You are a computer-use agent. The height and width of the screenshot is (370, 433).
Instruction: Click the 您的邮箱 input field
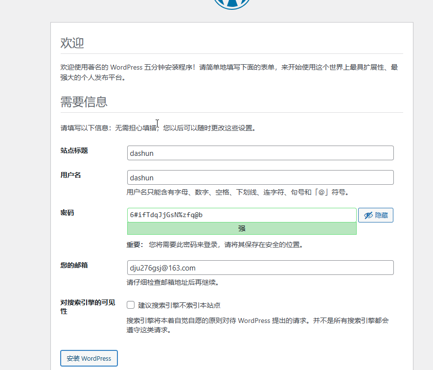coord(260,268)
